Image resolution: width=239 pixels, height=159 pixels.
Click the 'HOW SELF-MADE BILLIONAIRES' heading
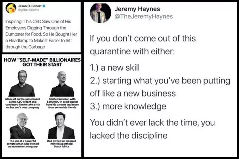click(42, 62)
